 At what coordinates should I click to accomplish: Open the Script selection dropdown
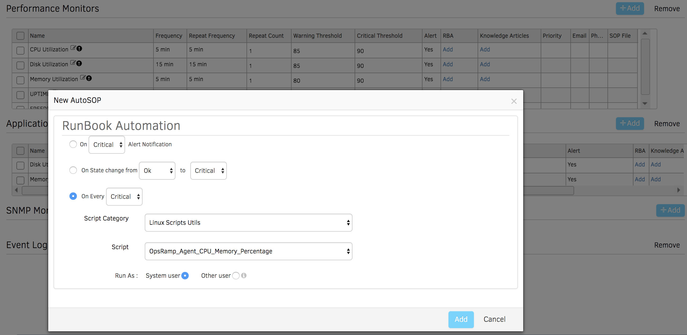click(x=248, y=251)
